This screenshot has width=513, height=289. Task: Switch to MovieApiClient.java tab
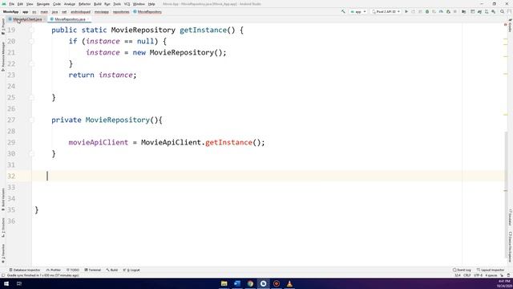pyautogui.click(x=26, y=19)
